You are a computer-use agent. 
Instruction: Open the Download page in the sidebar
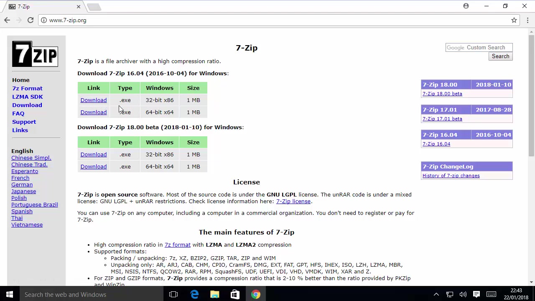point(27,105)
